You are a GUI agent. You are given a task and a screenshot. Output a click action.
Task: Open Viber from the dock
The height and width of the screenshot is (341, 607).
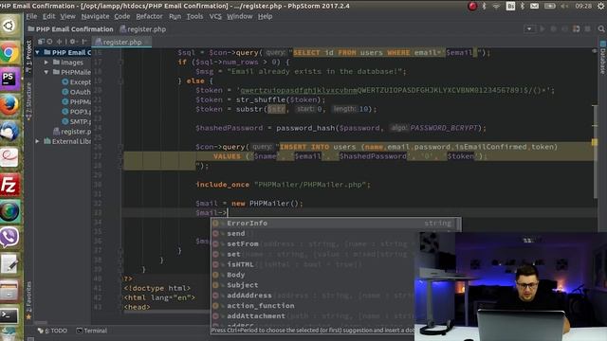tap(9, 237)
